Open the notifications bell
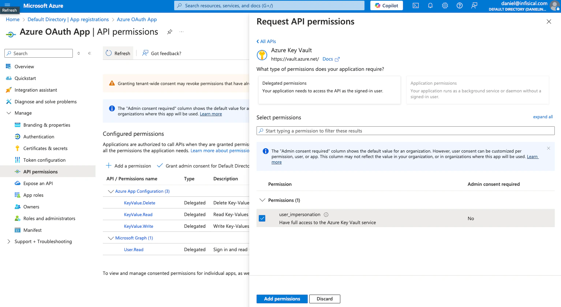The image size is (561, 307). click(430, 5)
